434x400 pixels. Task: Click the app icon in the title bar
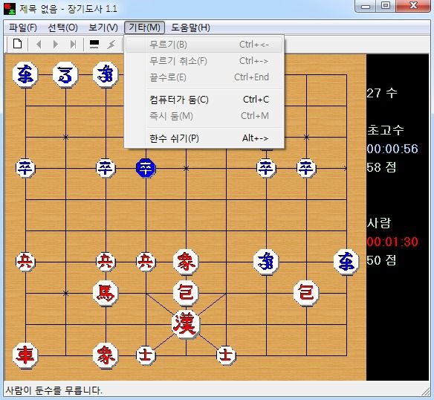coord(10,9)
